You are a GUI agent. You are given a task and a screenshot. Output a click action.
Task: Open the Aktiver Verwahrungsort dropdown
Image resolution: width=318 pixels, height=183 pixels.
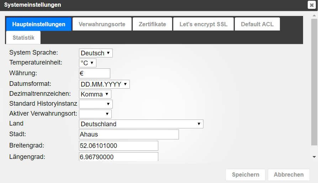[95, 114]
